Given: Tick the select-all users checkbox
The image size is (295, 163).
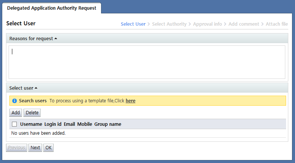Looking at the screenshot, I should tap(15, 124).
